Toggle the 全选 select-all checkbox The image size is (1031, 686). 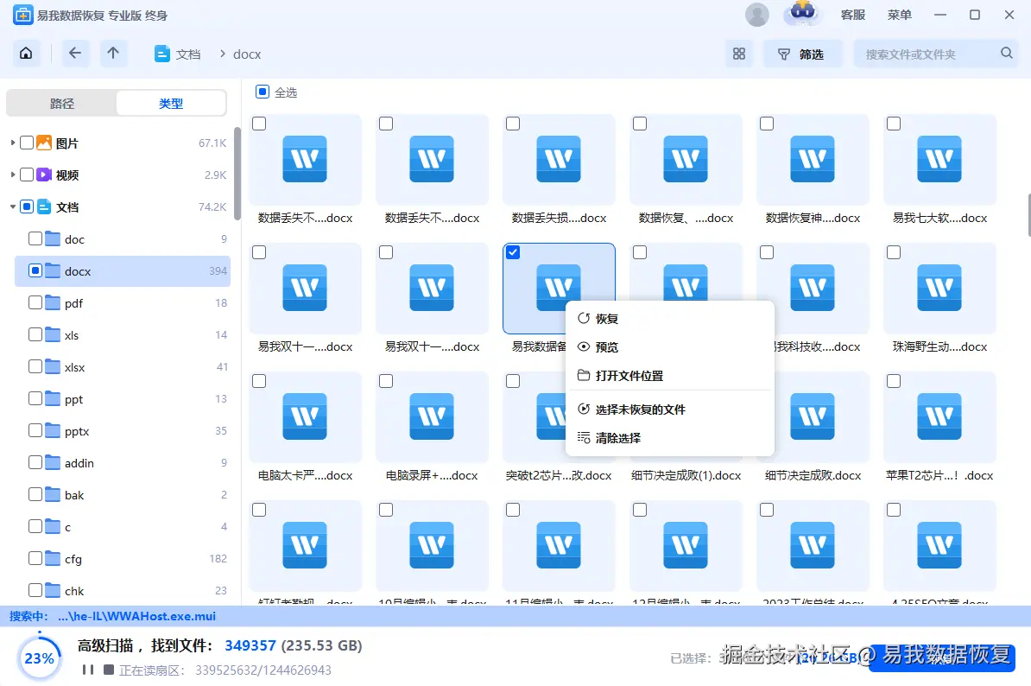pos(262,92)
